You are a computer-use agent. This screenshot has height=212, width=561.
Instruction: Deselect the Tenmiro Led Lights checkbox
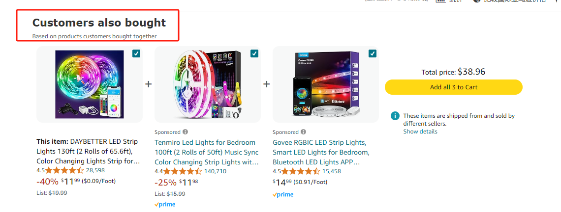[x=254, y=53]
